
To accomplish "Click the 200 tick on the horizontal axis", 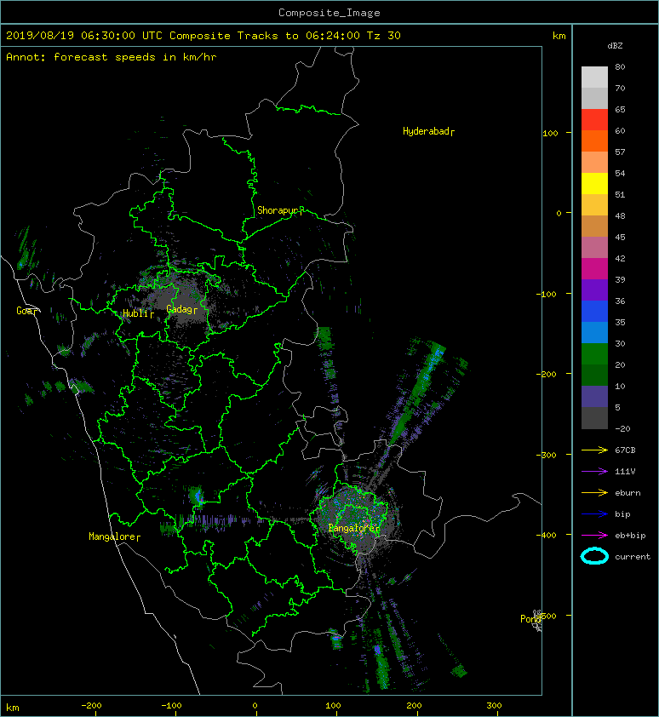I will point(414,706).
